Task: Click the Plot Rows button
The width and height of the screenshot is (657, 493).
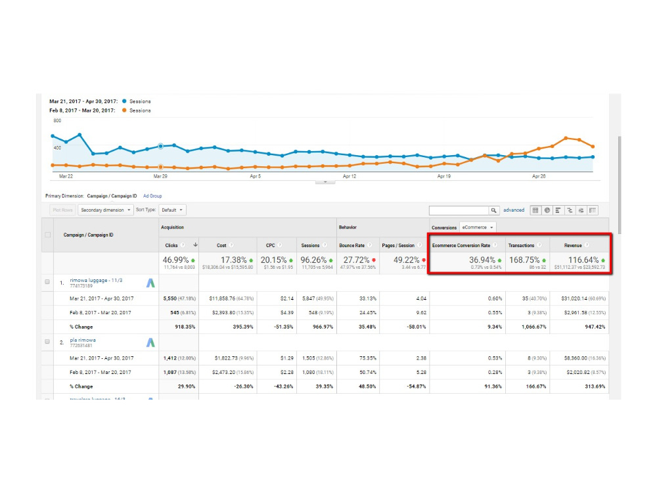Action: point(63,210)
